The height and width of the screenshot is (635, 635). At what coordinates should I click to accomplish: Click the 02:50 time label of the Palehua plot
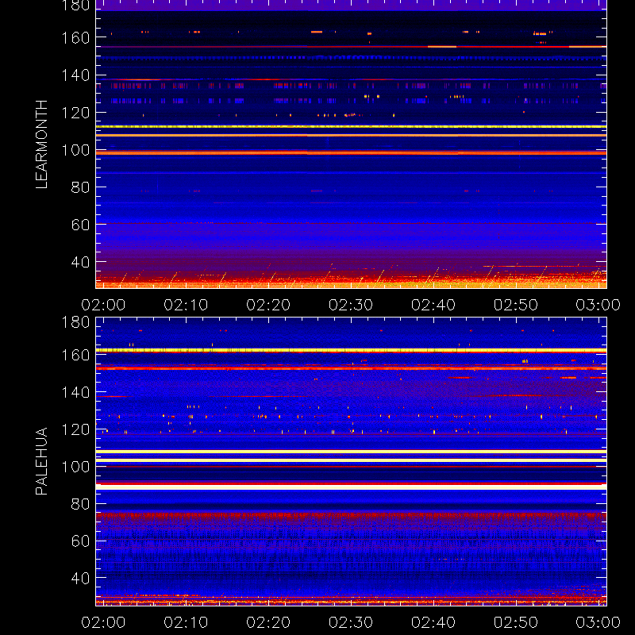515,622
